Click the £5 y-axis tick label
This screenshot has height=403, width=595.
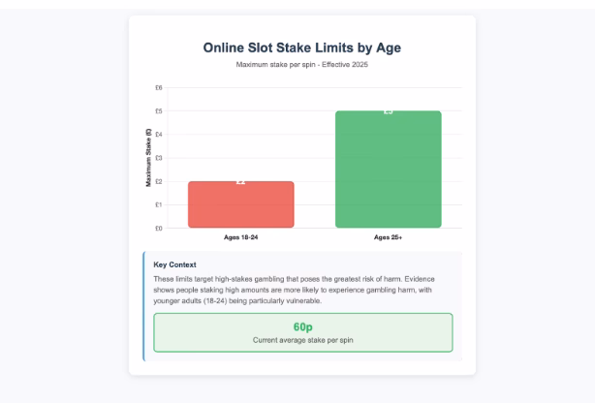click(x=159, y=110)
